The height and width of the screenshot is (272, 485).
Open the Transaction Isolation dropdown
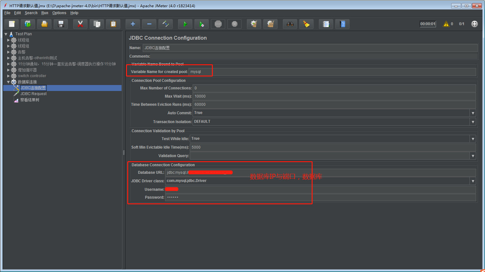(473, 122)
